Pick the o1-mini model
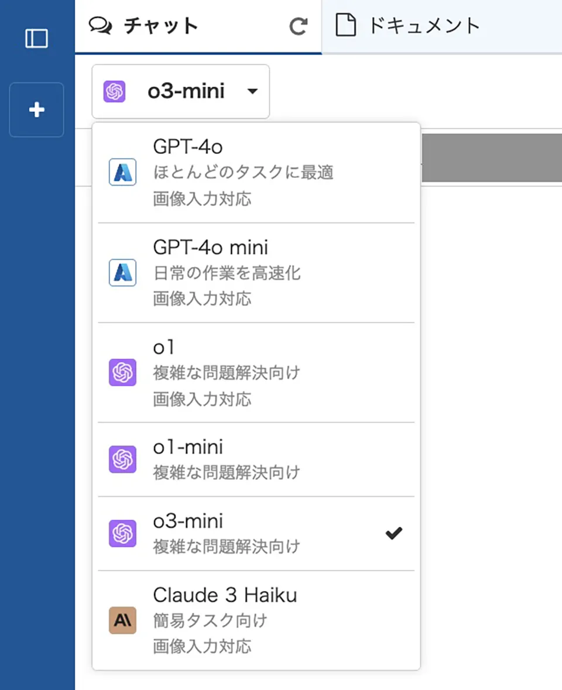 (x=256, y=459)
